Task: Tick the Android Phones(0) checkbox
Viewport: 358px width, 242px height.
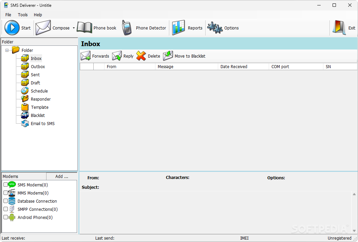Action: tap(5, 217)
